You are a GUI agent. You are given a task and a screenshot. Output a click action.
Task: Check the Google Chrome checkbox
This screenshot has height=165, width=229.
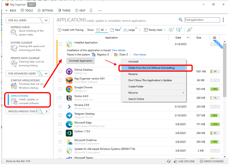tap(60, 89)
